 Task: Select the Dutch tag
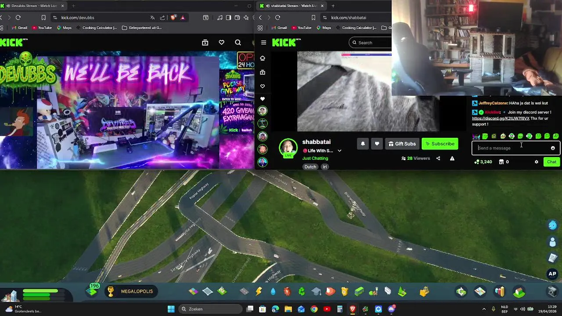pyautogui.click(x=310, y=167)
